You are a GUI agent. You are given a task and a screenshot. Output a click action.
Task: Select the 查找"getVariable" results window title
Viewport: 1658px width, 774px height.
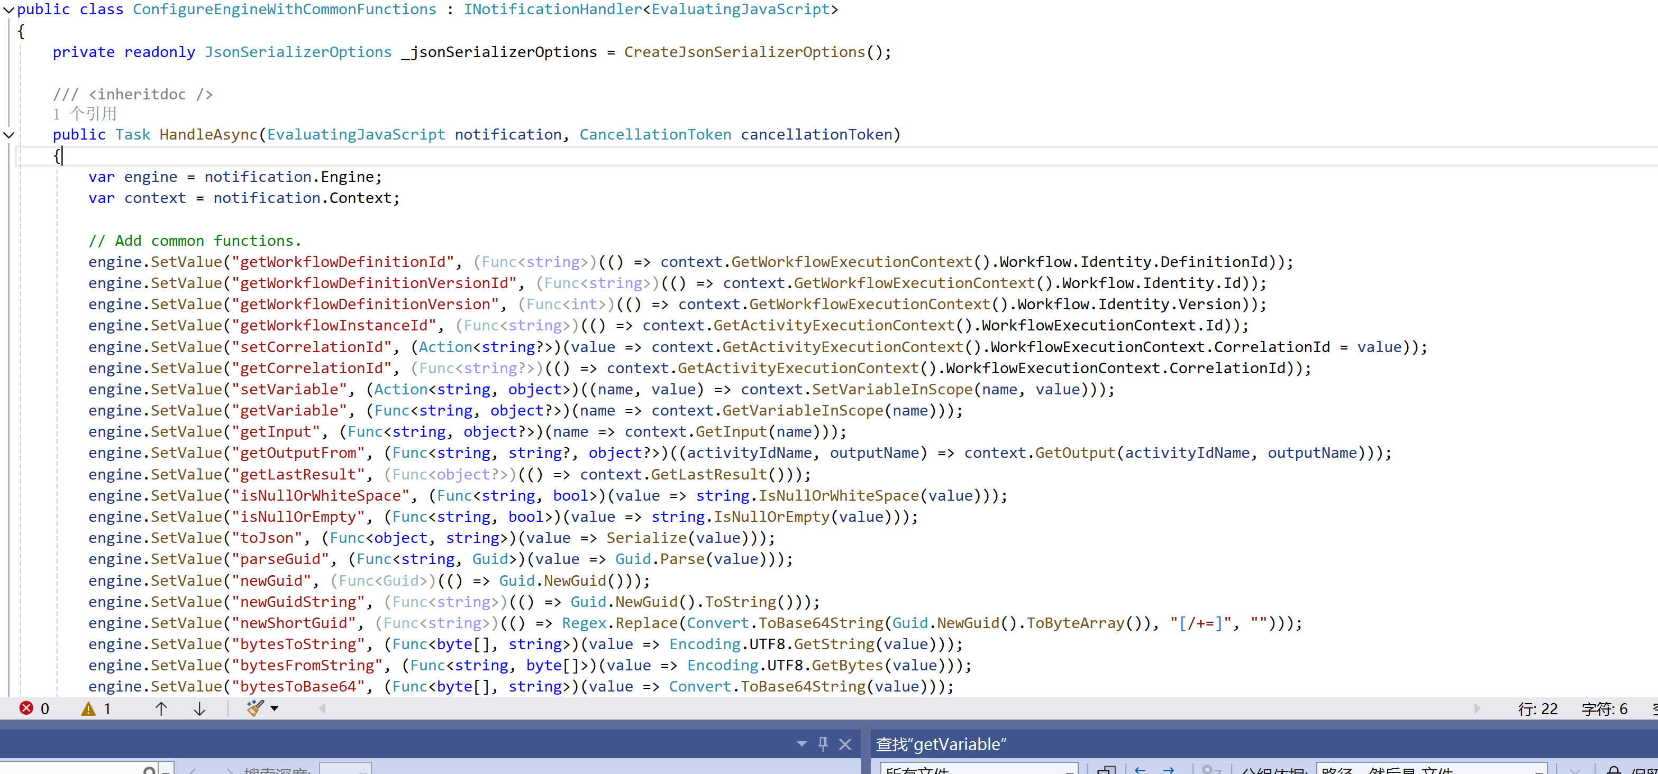(940, 744)
